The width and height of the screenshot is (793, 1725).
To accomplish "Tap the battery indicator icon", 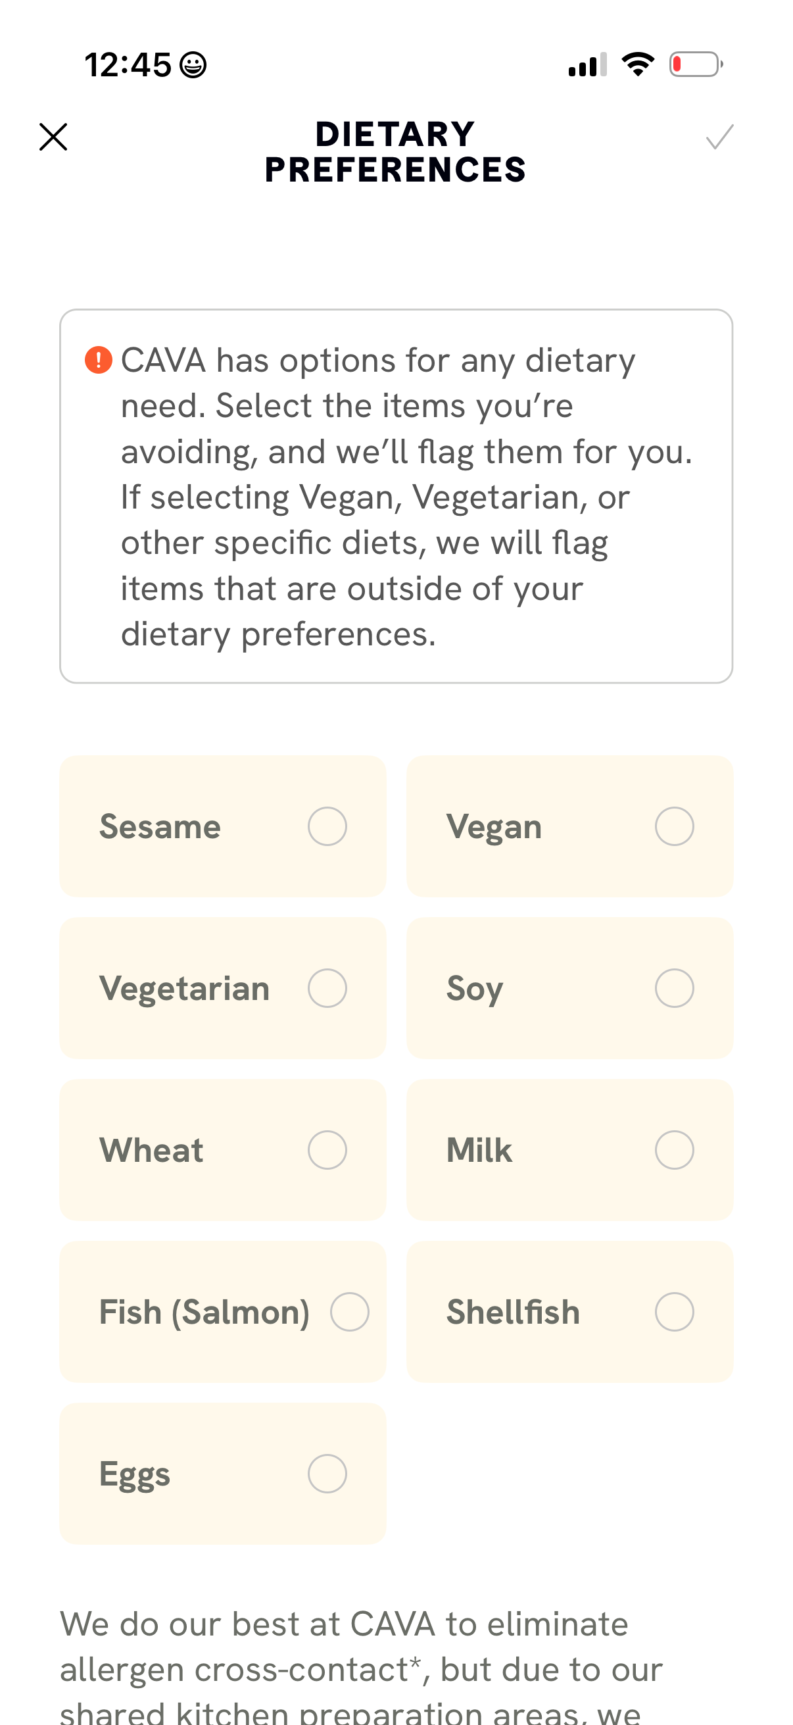I will pos(695,64).
